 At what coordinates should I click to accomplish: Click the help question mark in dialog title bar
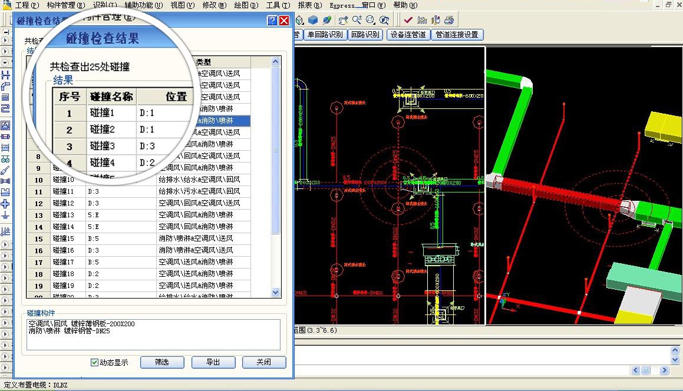(x=272, y=21)
